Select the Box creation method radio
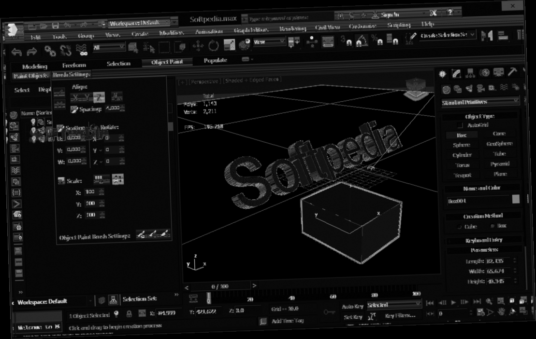Image resolution: width=536 pixels, height=339 pixels. pos(493,226)
